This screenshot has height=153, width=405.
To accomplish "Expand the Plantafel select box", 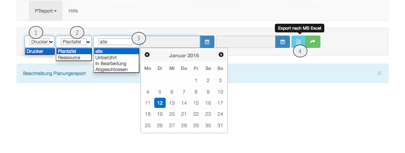I will coord(74,42).
